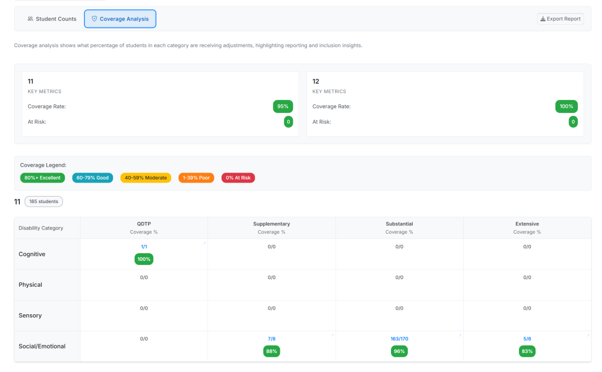The width and height of the screenshot is (602, 372).
Task: Click the orange 1-39% Poor legend badge
Action: tap(196, 178)
